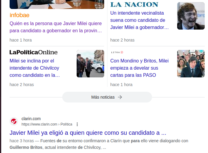
Task: Click the Clarín favicon
Action: [x=14, y=121]
